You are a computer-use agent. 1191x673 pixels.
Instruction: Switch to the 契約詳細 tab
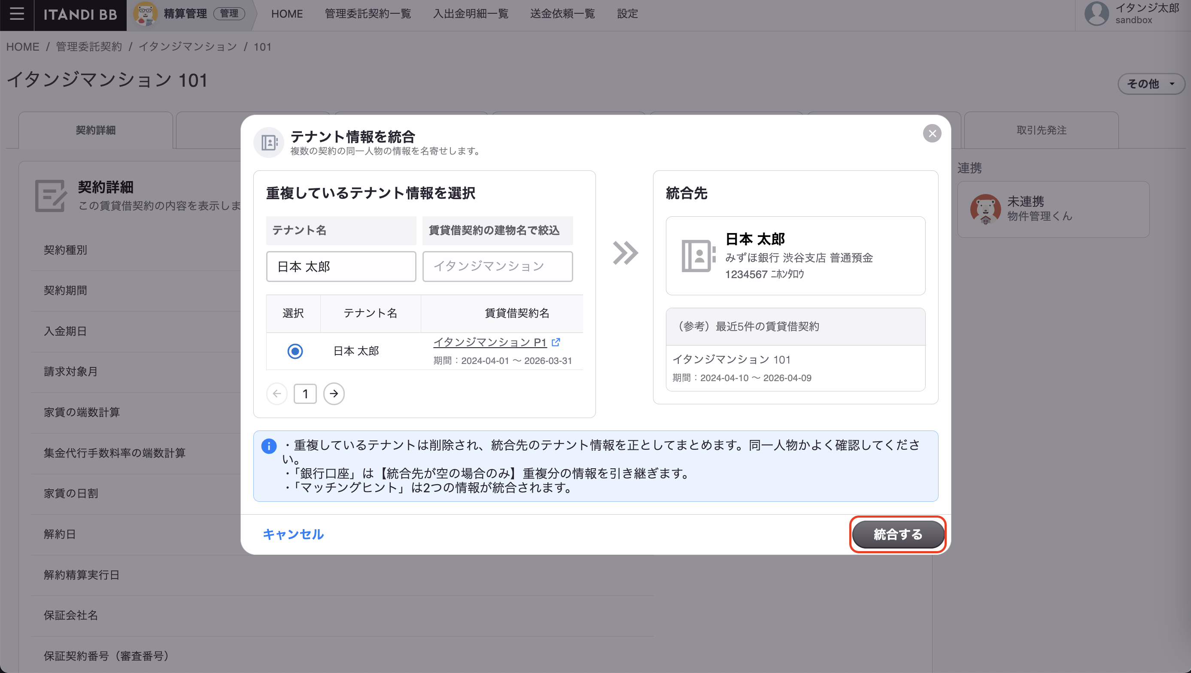pyautogui.click(x=96, y=130)
